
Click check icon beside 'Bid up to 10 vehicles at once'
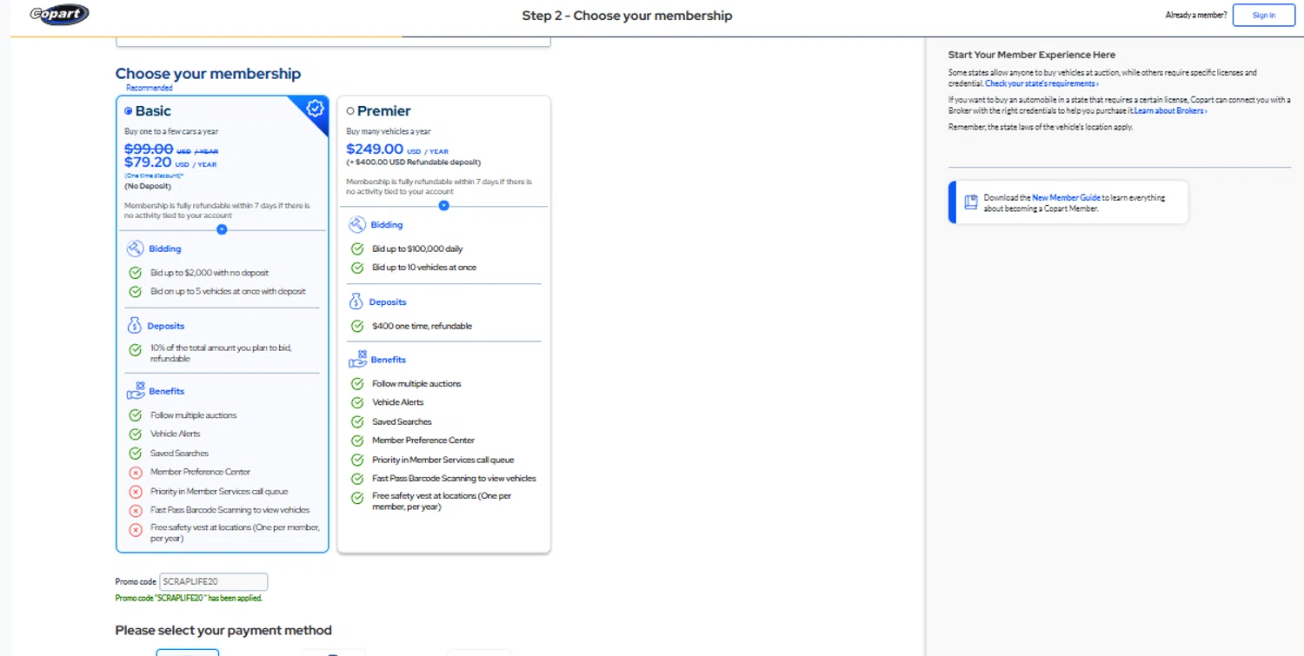click(x=357, y=268)
